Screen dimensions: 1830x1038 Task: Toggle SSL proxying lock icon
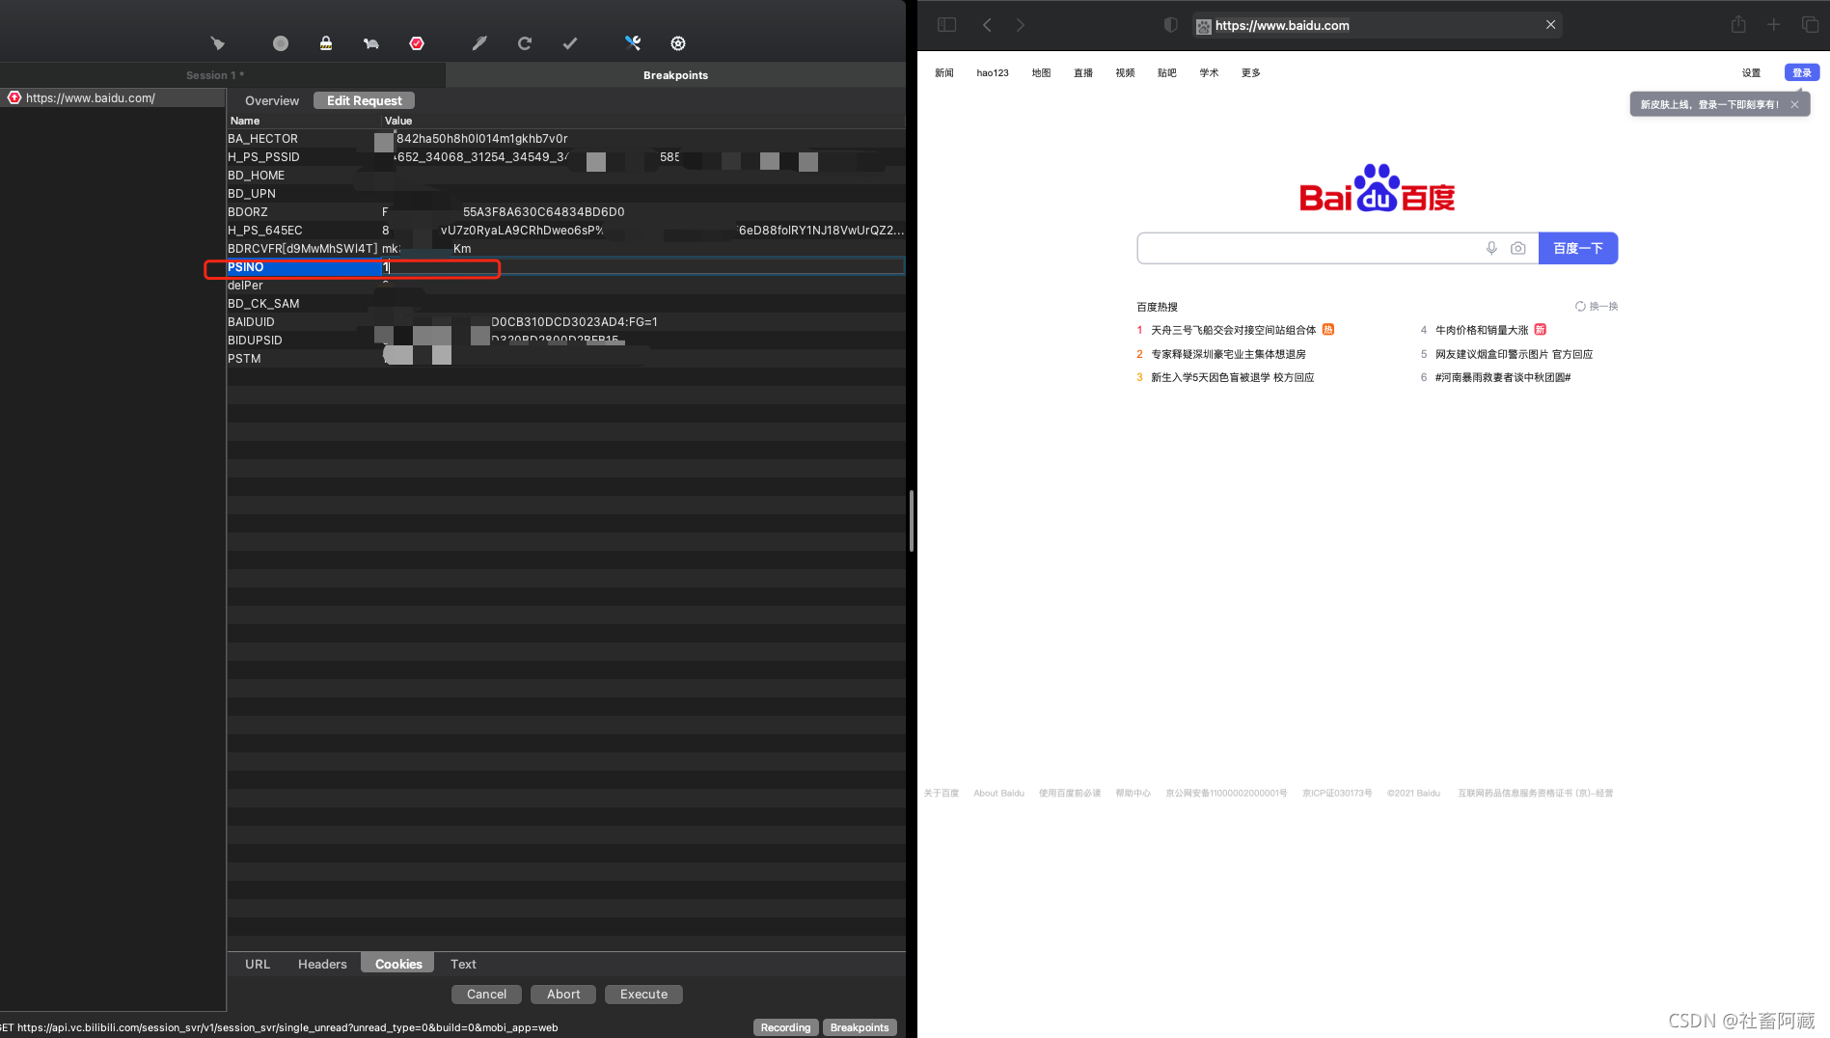click(326, 43)
